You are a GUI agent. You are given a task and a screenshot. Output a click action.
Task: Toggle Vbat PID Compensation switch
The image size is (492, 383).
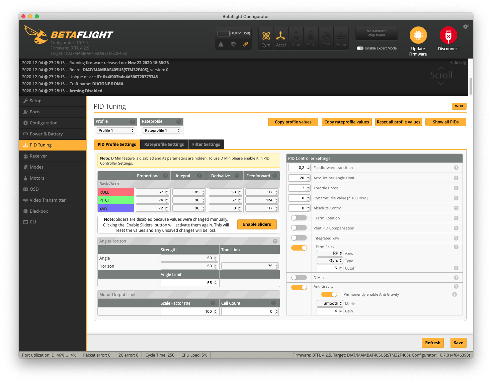[299, 228]
